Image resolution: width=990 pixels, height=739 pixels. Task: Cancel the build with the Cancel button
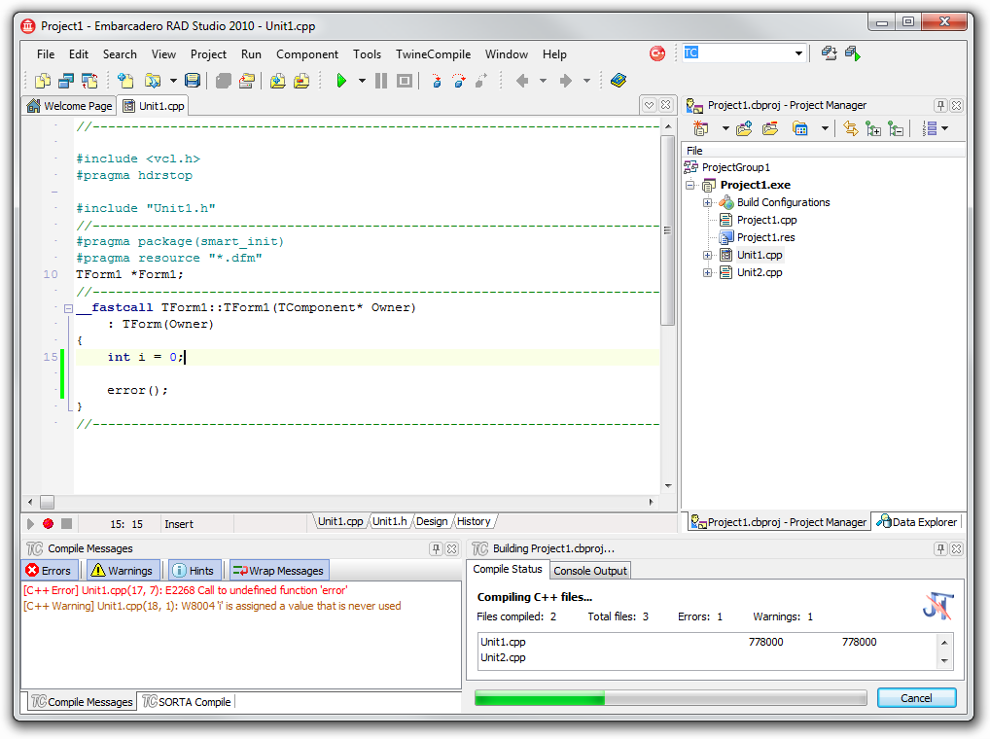915,697
